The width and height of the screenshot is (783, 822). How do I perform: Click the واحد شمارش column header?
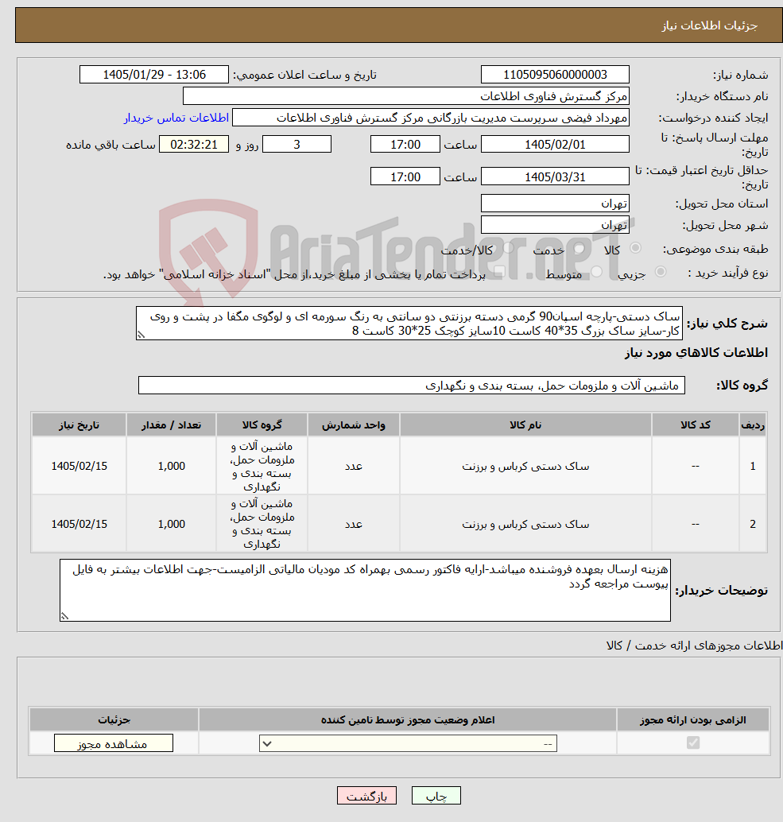[x=353, y=425]
